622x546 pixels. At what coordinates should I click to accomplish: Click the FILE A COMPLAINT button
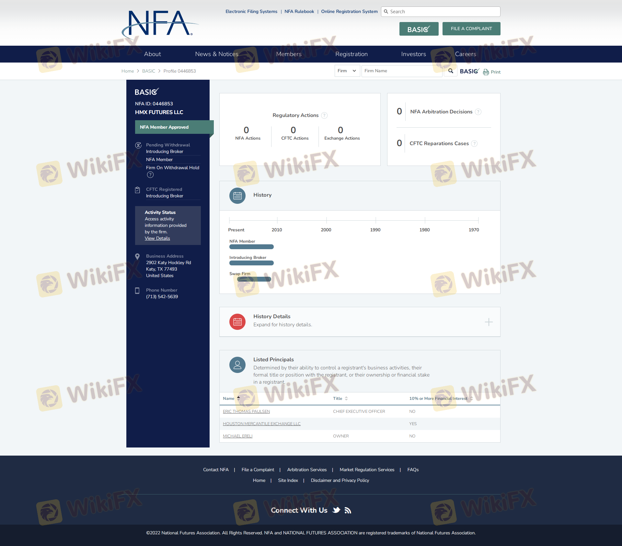pos(471,29)
